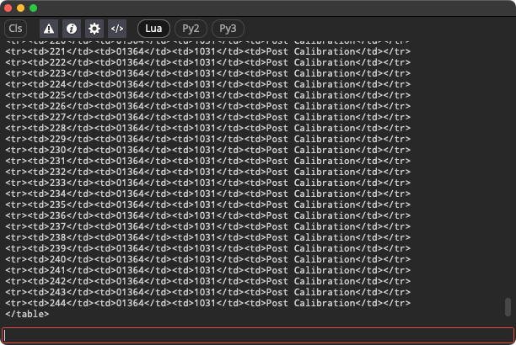Click the output row numbered 244
Screen dimensions: 516x345
pos(208,303)
